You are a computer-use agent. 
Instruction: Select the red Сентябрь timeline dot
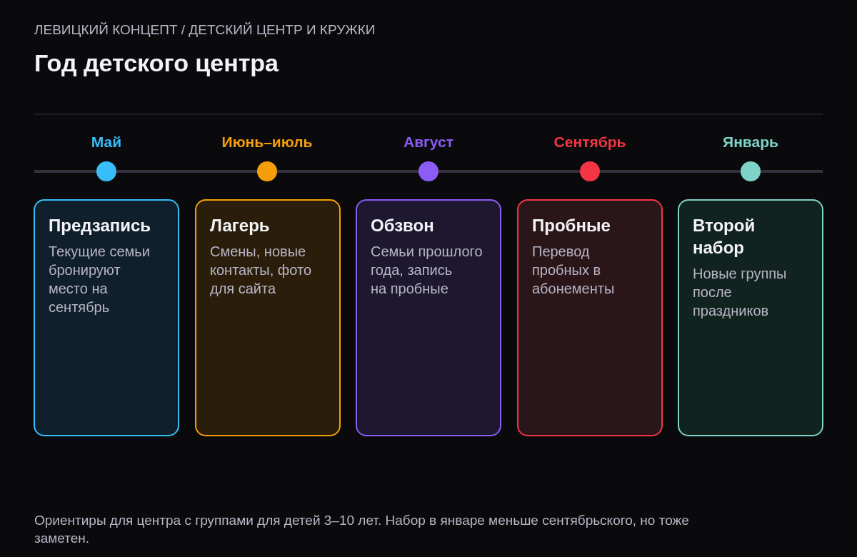[x=590, y=171]
